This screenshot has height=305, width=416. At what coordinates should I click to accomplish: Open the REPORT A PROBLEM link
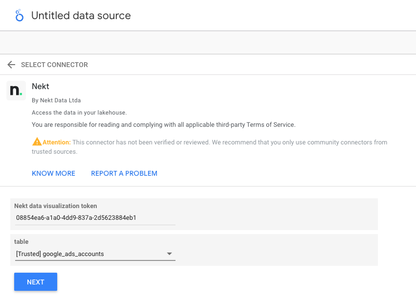click(124, 173)
